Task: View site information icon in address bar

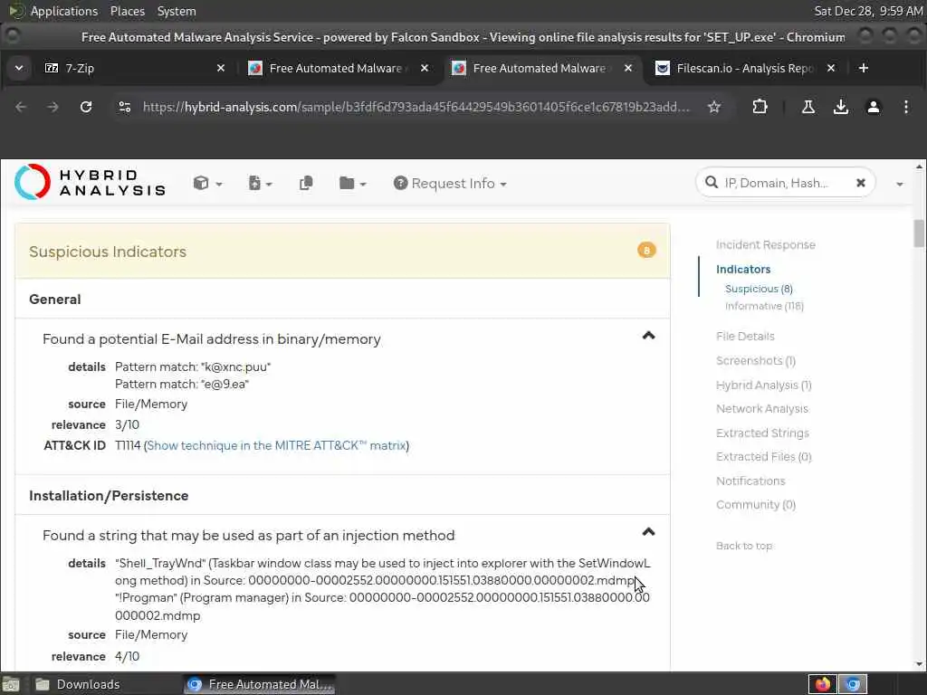Action: 125,107
